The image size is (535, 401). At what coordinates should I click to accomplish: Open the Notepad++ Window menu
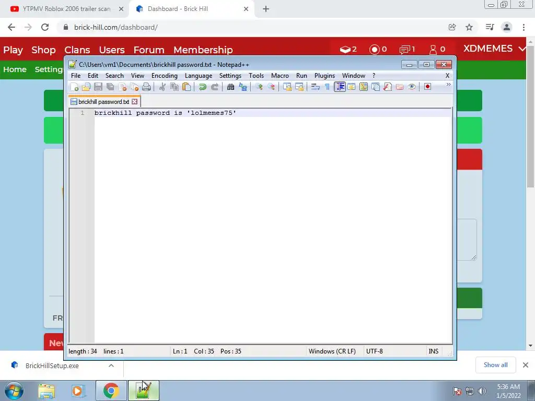(354, 76)
